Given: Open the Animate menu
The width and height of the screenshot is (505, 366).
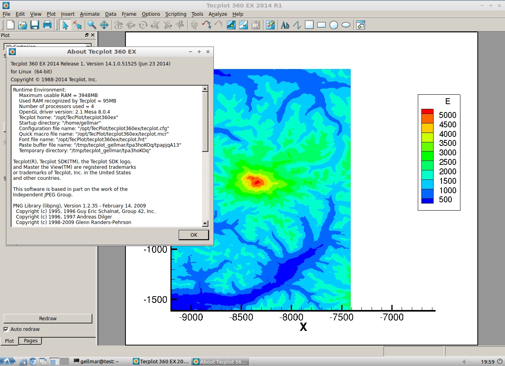Looking at the screenshot, I should [x=90, y=14].
